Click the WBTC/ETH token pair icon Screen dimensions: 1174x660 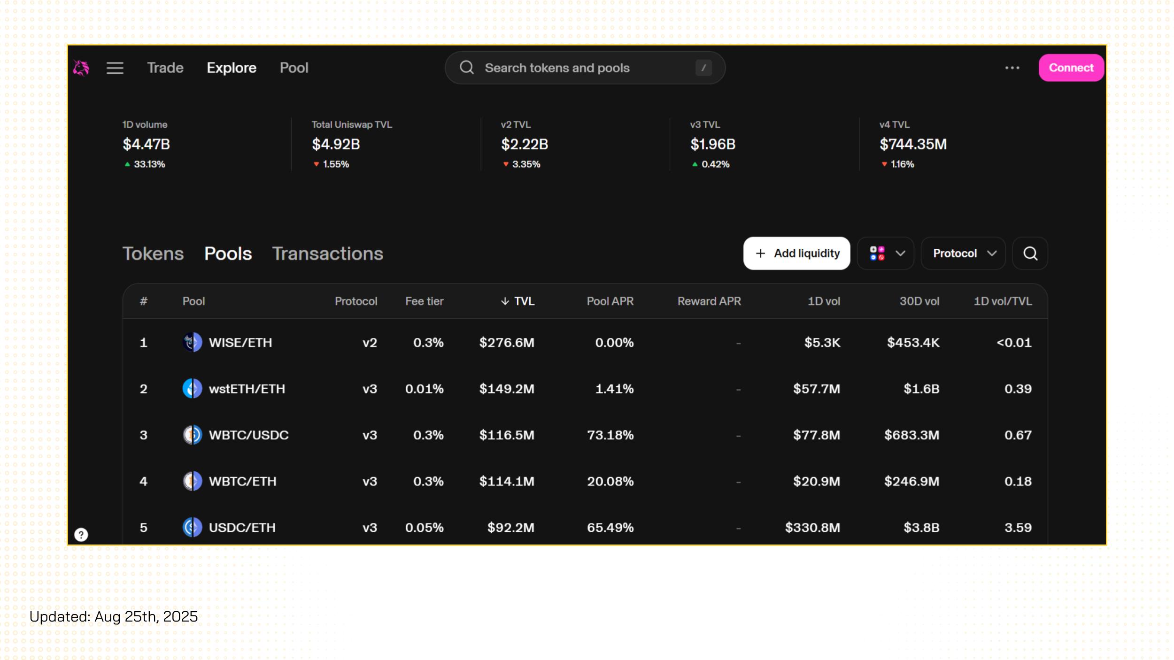pos(192,481)
